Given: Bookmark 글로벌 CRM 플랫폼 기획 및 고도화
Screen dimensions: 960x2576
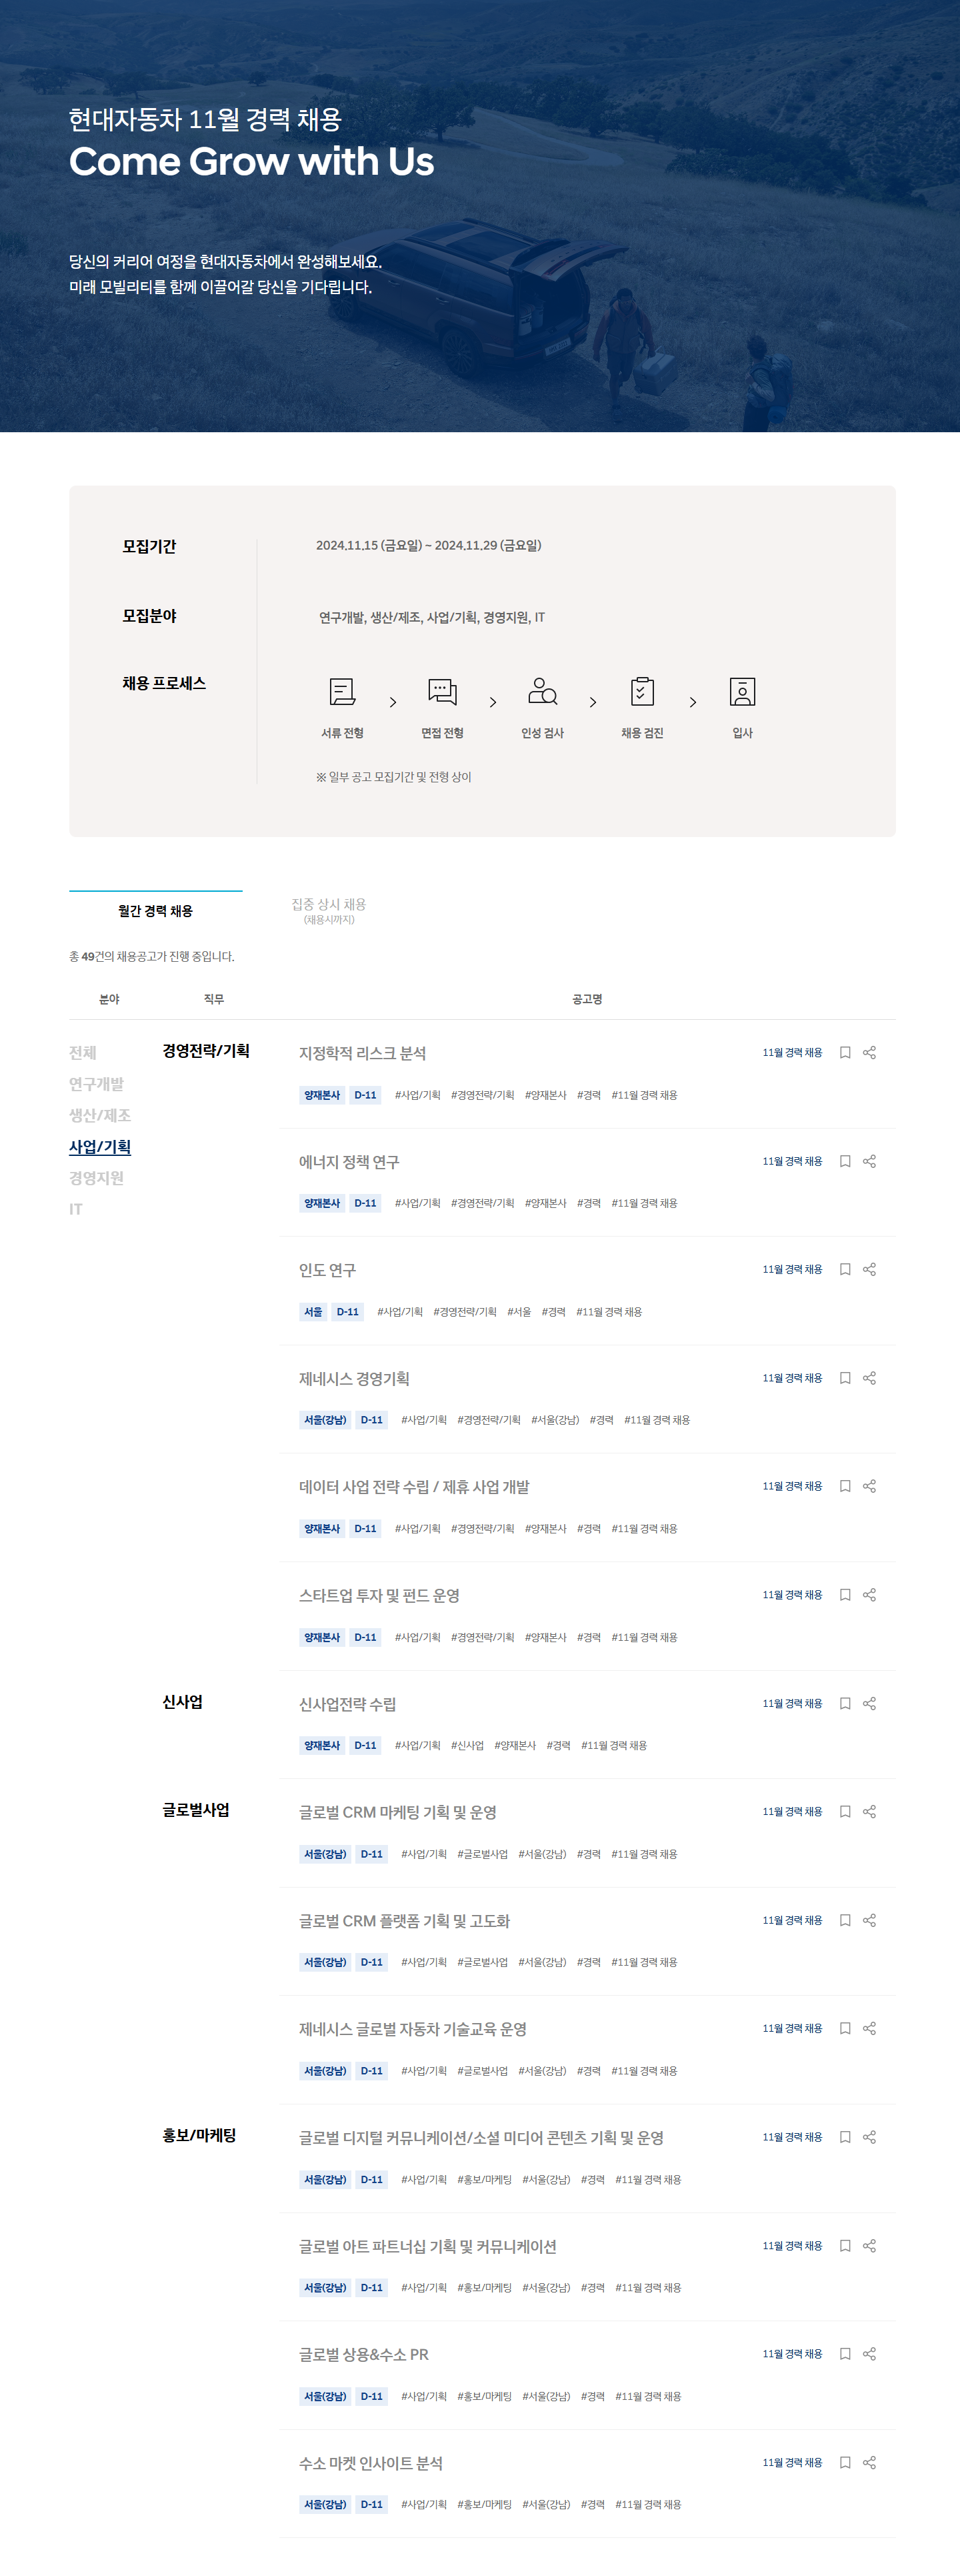Looking at the screenshot, I should pos(845,1920).
